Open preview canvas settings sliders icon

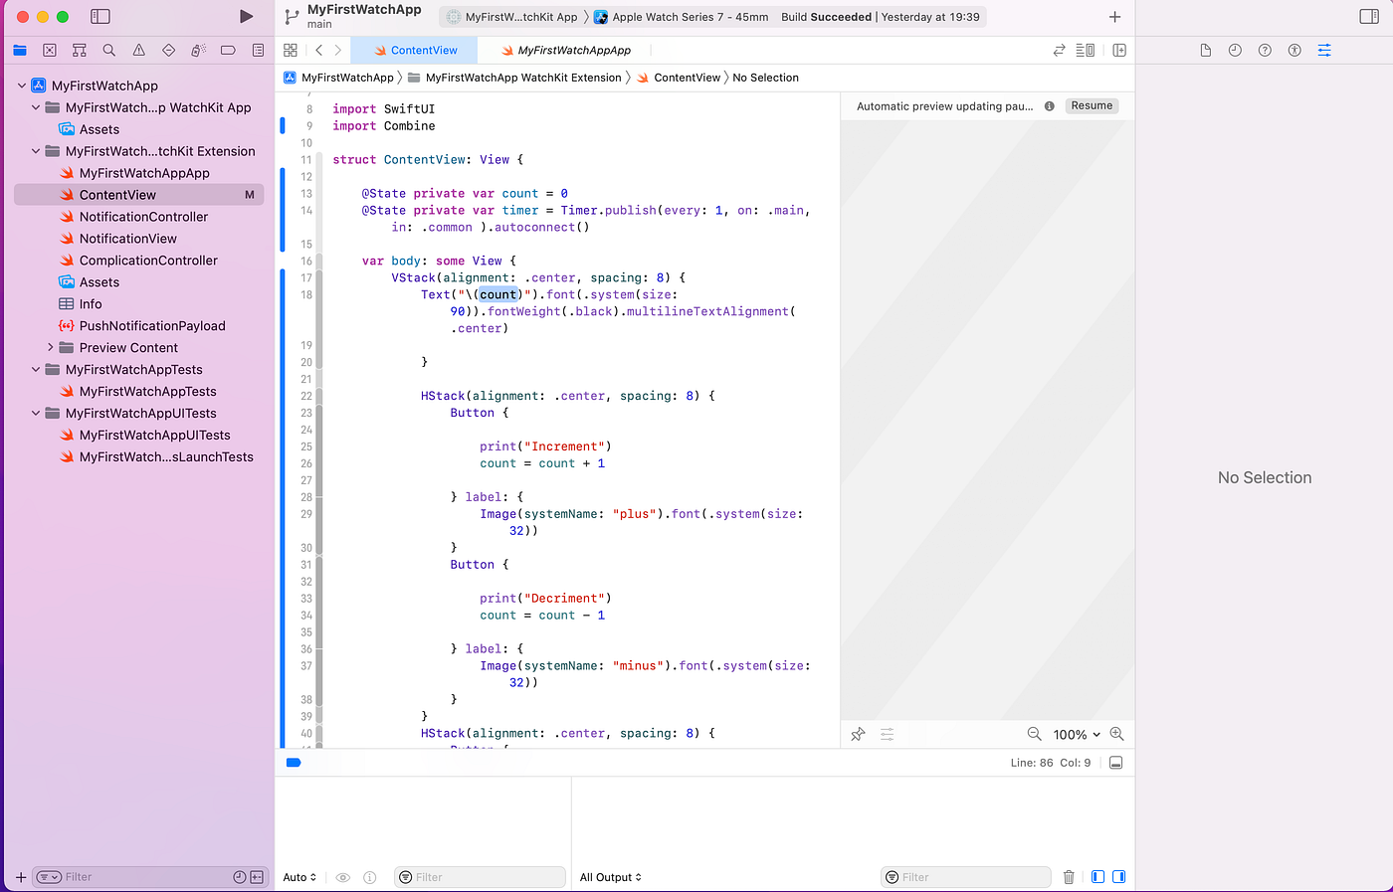[x=887, y=734]
